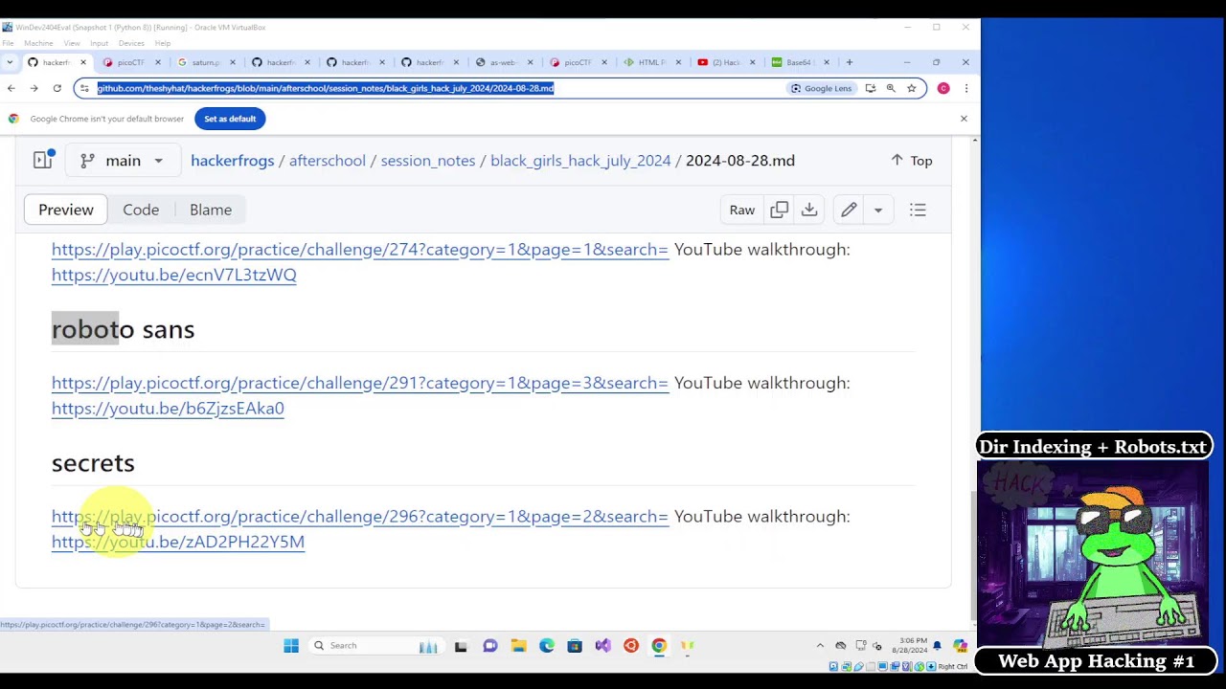The width and height of the screenshot is (1226, 689).
Task: Open VirtualBox File menu
Action: coord(8,43)
